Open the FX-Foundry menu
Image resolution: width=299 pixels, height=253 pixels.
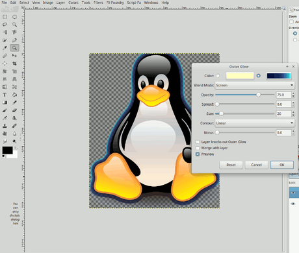[x=115, y=3]
